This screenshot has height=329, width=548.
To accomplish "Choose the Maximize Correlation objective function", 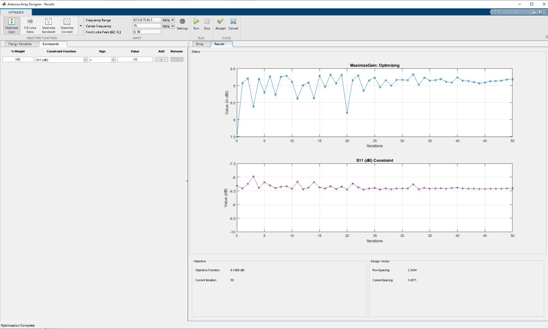I will tap(67, 25).
